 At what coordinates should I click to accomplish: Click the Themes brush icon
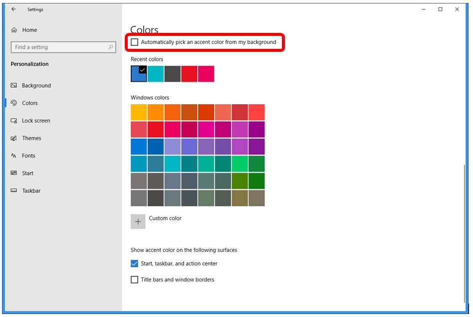(14, 138)
